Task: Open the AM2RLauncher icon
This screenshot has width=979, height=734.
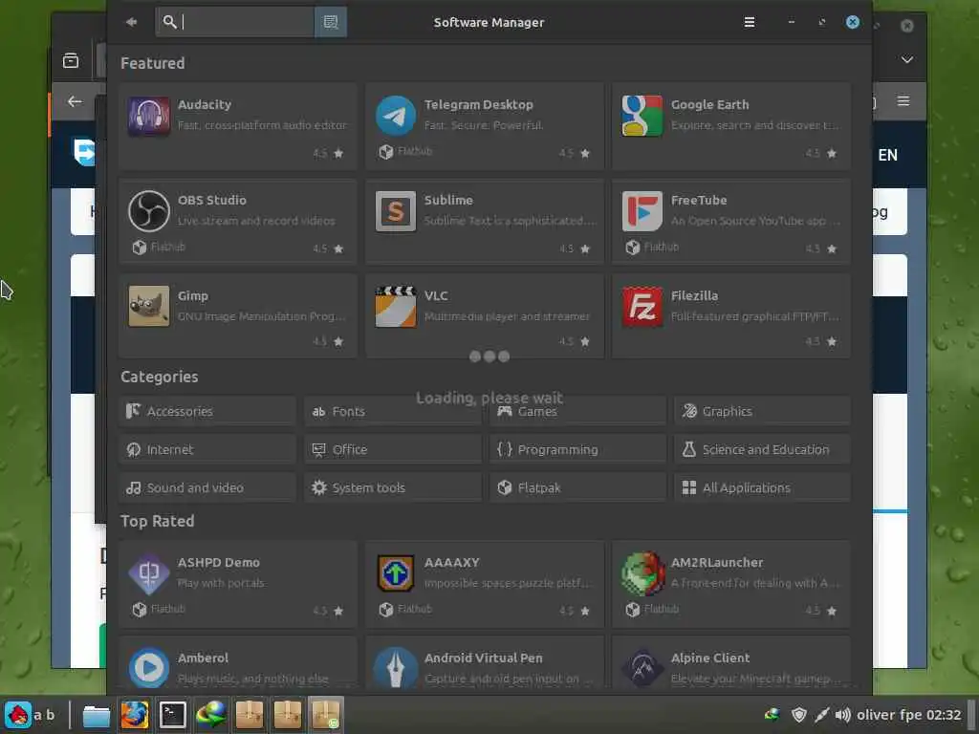Action: pyautogui.click(x=642, y=573)
